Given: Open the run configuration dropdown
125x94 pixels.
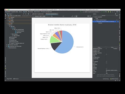Looking at the screenshot, I should [x=92, y=12].
